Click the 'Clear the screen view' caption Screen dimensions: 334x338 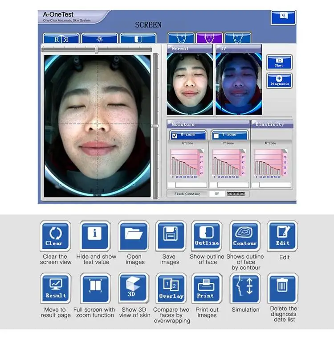click(56, 260)
